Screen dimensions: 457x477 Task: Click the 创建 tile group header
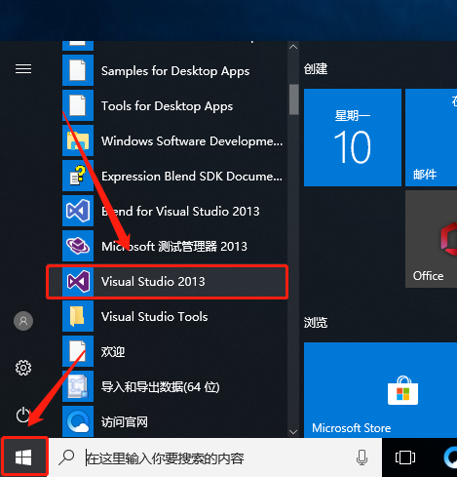316,68
